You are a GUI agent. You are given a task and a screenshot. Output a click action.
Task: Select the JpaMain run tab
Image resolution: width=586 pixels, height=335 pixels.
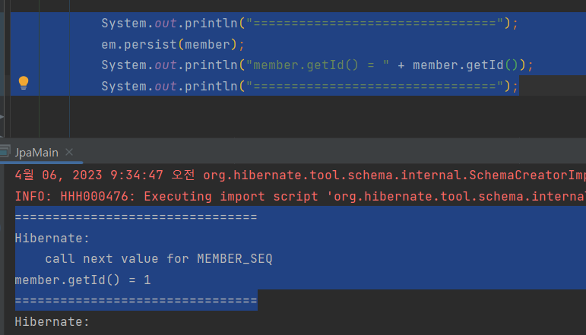36,153
